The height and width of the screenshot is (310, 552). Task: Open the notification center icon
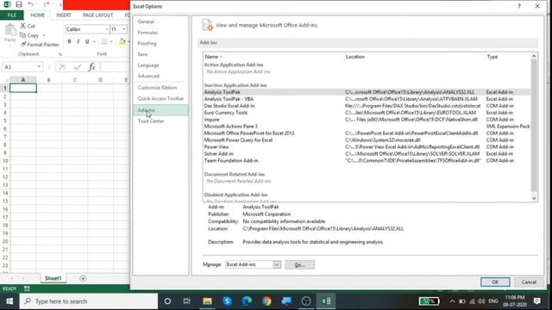pyautogui.click(x=536, y=301)
